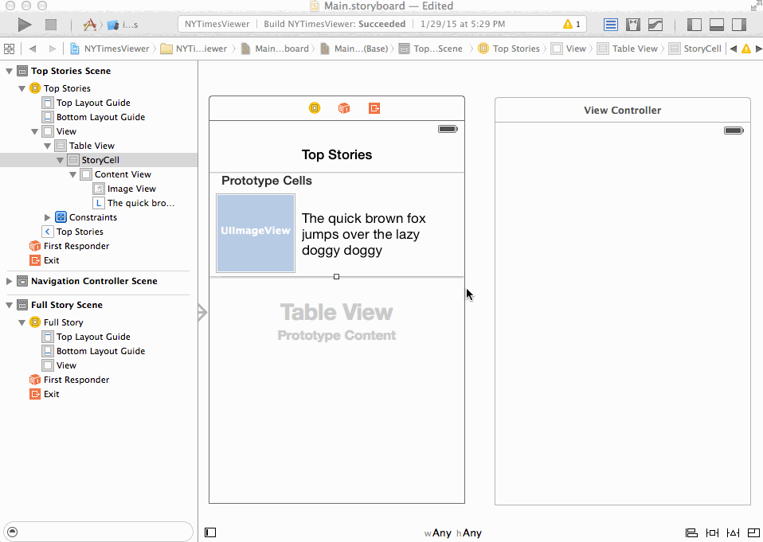Toggle the Debug area panel
The width and height of the screenshot is (763, 542).
click(x=717, y=25)
